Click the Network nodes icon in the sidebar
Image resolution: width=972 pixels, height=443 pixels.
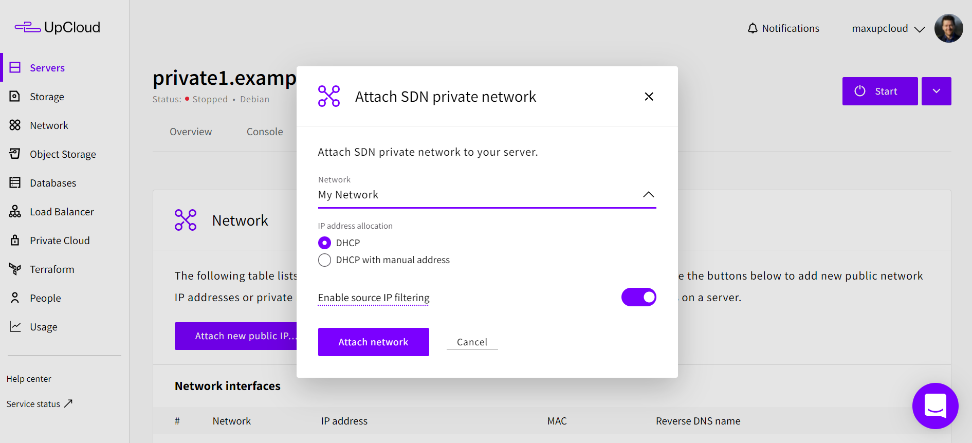coord(15,125)
